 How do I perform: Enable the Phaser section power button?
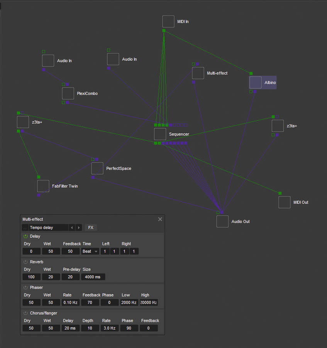coord(25,287)
